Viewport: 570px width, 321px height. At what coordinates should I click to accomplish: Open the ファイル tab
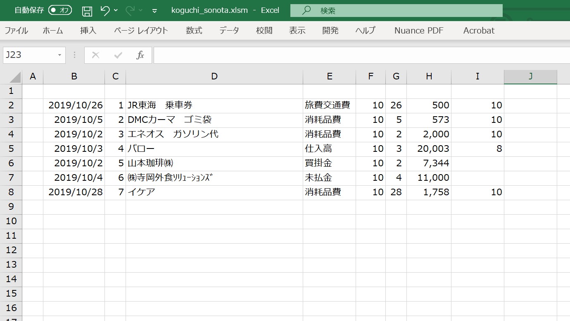tap(16, 30)
